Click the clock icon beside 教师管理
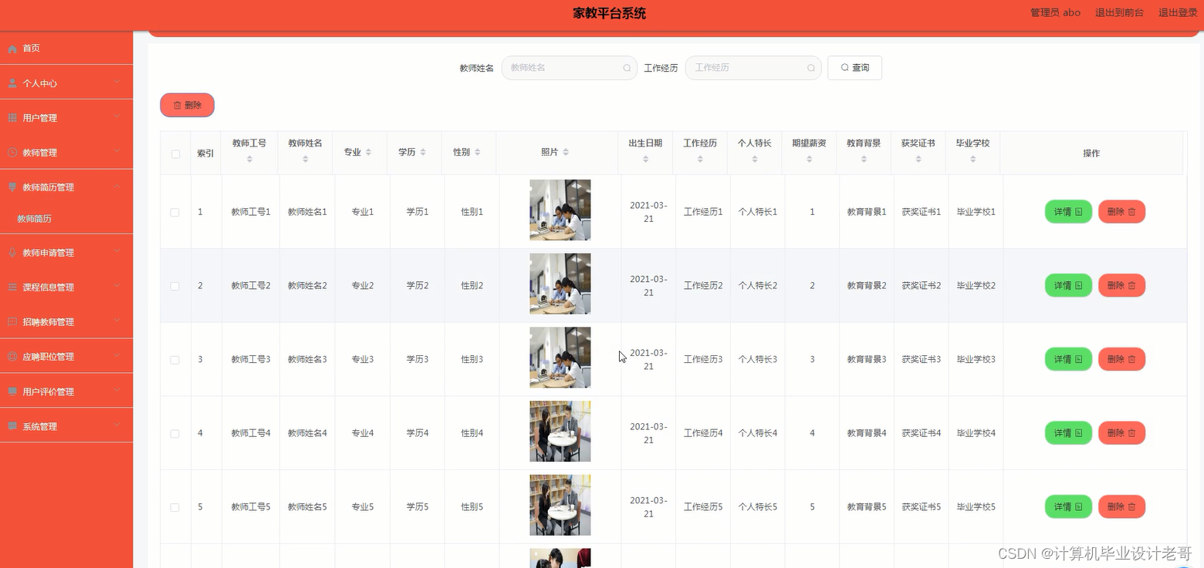1204x568 pixels. tap(11, 152)
